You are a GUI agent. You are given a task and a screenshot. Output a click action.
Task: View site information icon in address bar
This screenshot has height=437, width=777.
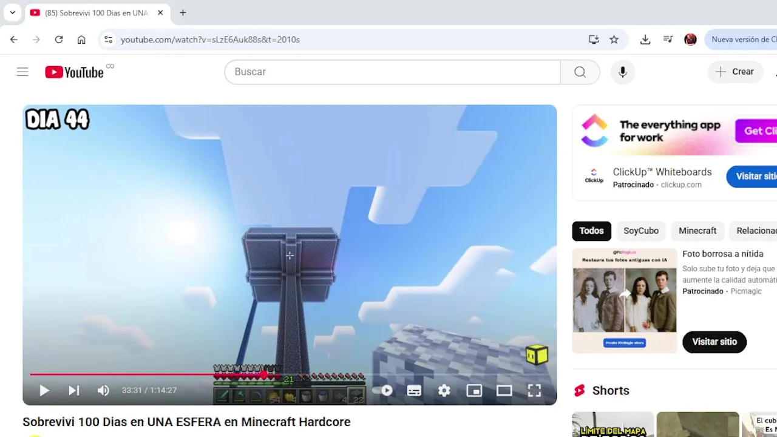coord(108,39)
